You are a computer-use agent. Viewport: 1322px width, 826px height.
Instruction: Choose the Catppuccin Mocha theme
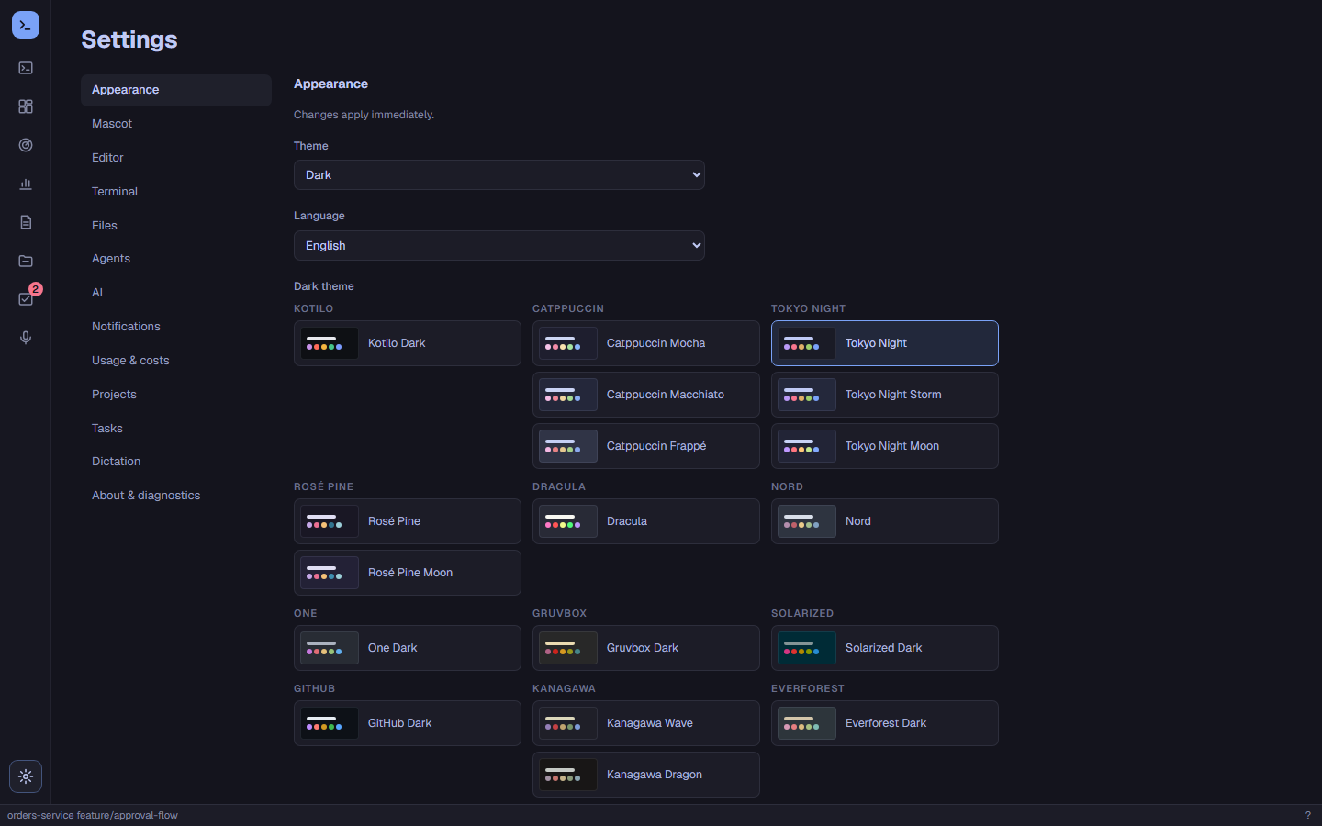[x=646, y=343]
